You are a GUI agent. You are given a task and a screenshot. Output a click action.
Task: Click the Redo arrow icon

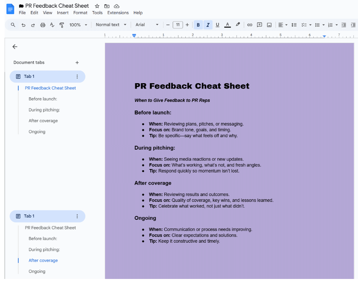33,25
